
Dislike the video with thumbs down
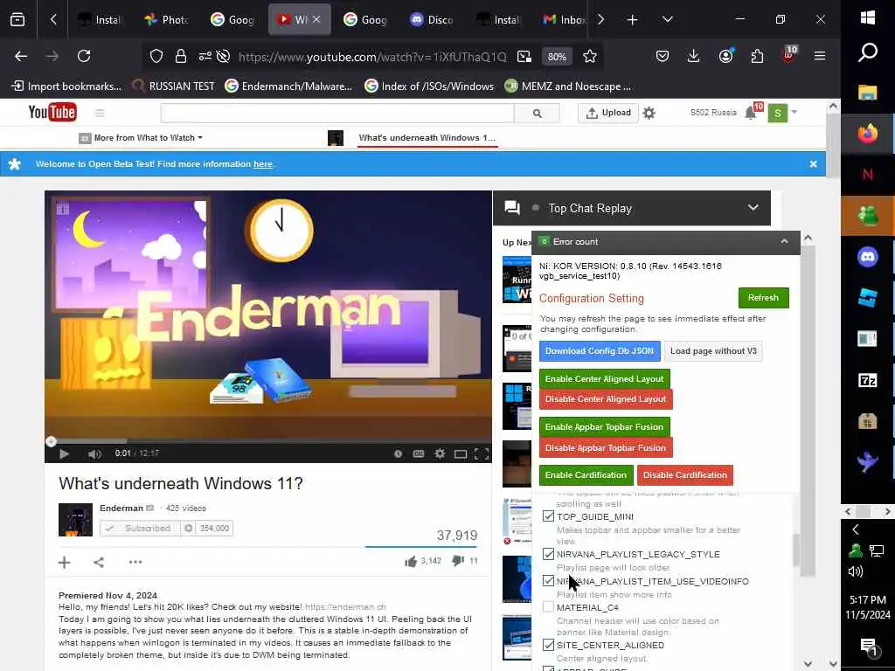(458, 561)
